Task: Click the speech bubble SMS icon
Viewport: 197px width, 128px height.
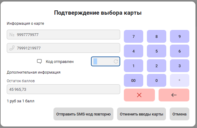Action: point(39,61)
